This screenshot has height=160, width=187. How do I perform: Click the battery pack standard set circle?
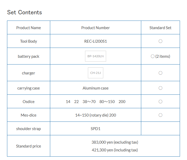tap(153, 56)
